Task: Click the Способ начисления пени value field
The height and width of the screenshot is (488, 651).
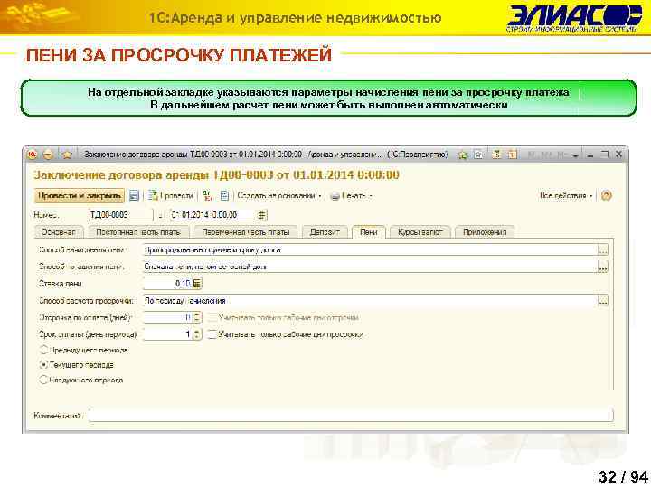Action: point(371,249)
